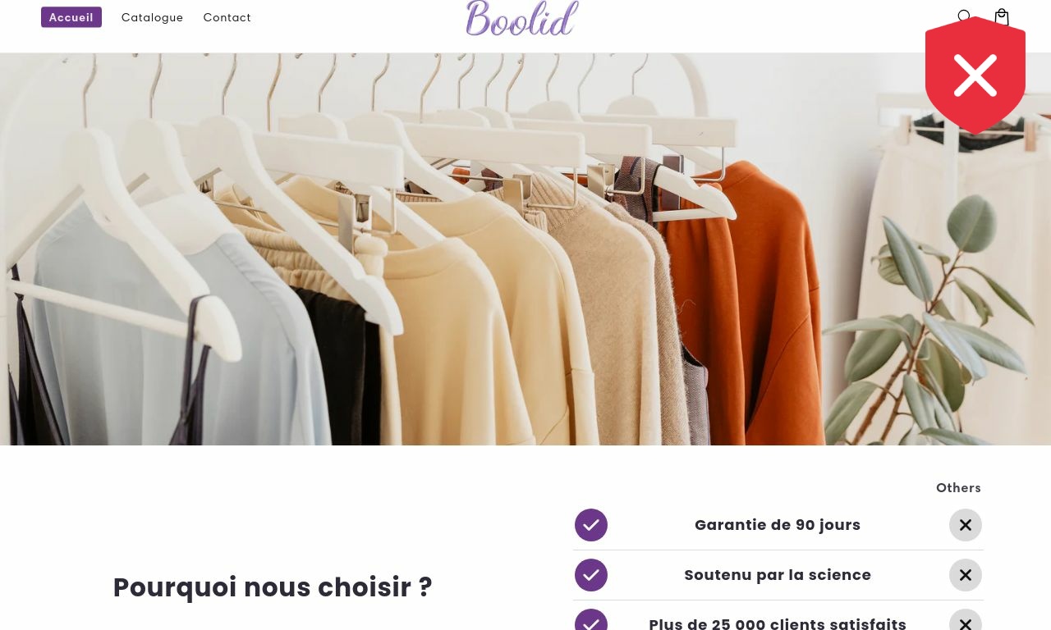Viewport: 1051px width, 630px height.
Task: Open the shopping bag cart icon
Action: tap(1002, 16)
